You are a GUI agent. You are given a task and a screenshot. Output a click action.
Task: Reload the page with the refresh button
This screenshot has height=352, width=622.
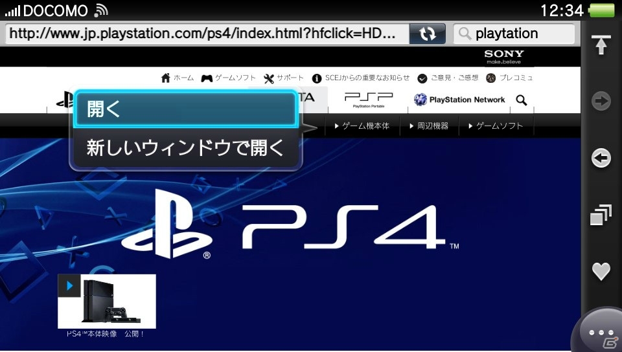[x=427, y=34]
